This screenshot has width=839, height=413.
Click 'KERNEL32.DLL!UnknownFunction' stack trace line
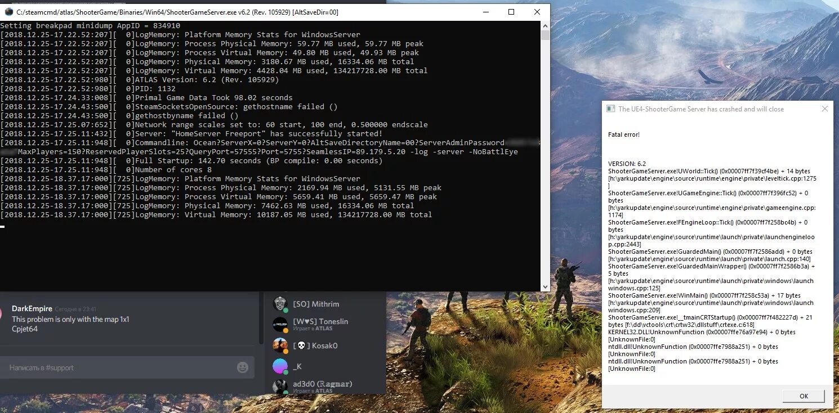(x=702, y=332)
